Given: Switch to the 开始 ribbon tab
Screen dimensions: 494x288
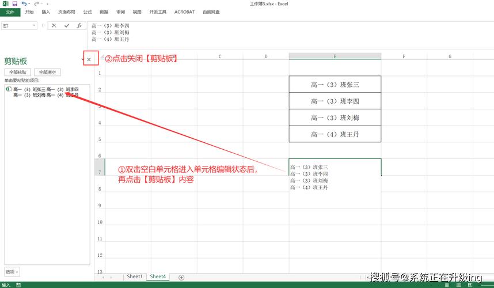Looking at the screenshot, I should (x=29, y=12).
